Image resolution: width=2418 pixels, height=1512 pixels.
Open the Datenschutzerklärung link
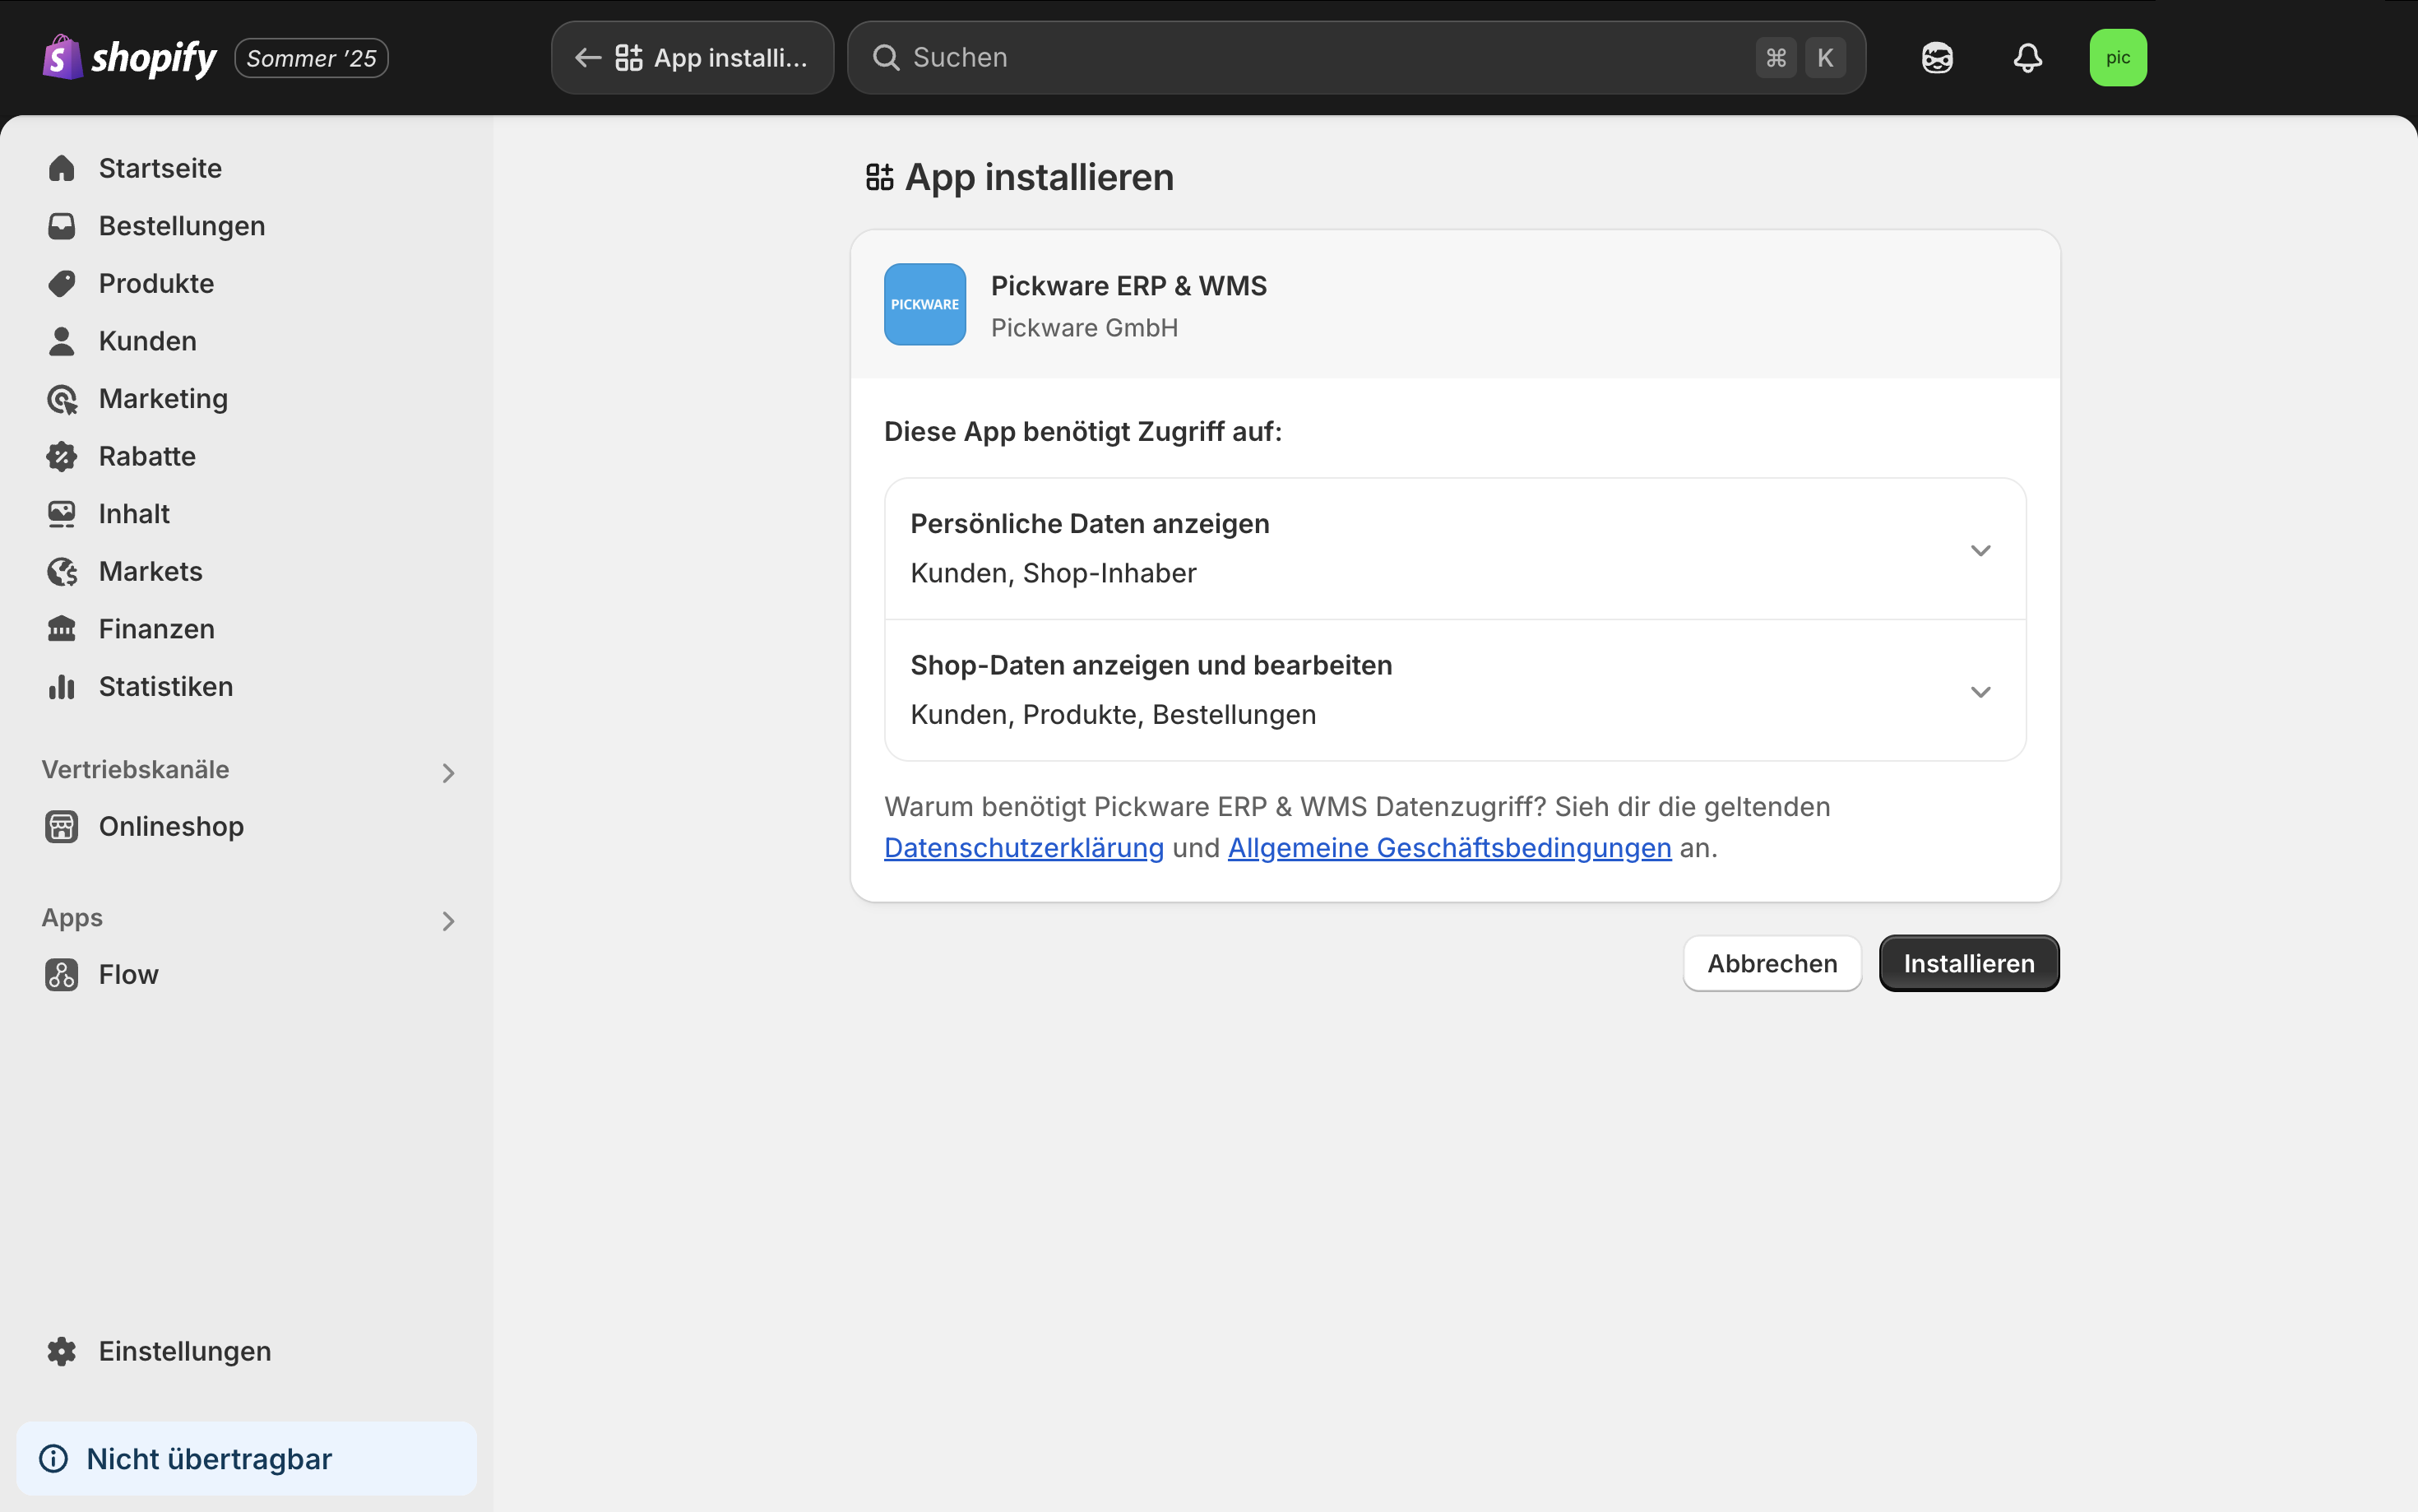(1024, 848)
